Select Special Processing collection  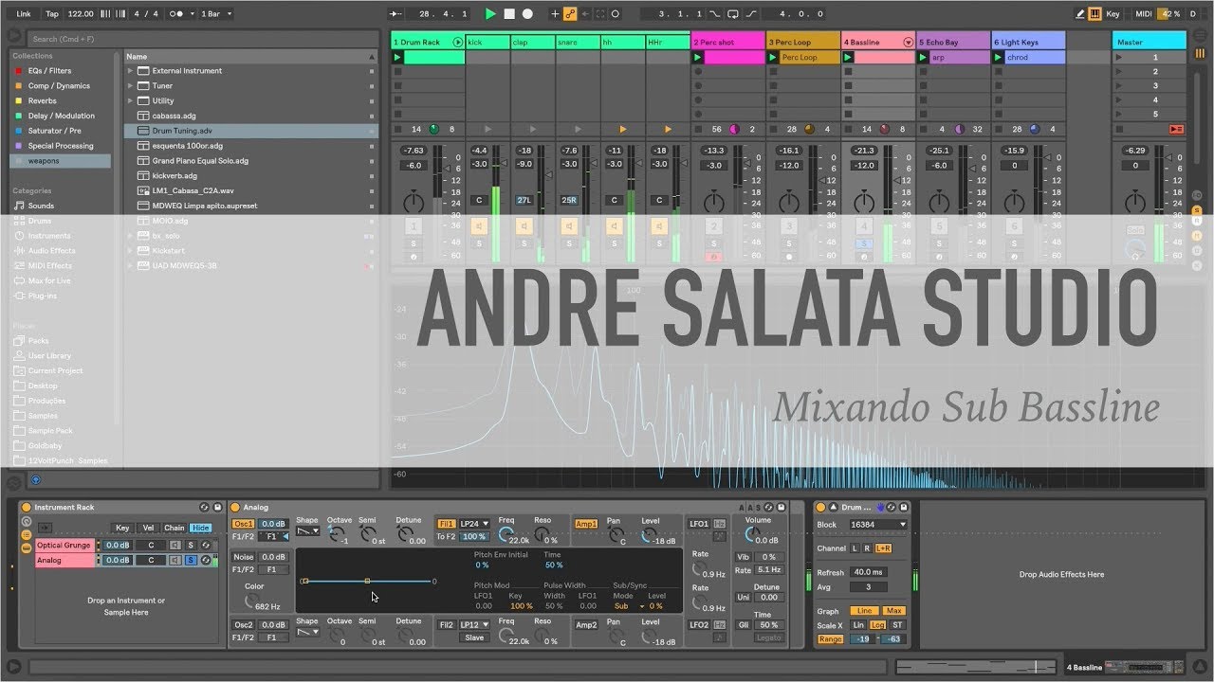[61, 146]
